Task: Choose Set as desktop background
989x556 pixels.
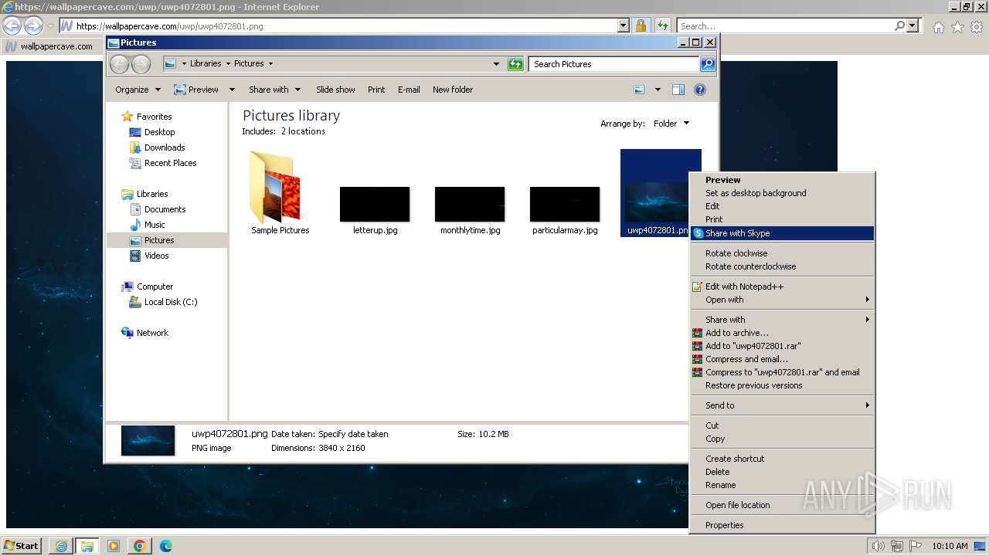Action: click(x=782, y=193)
